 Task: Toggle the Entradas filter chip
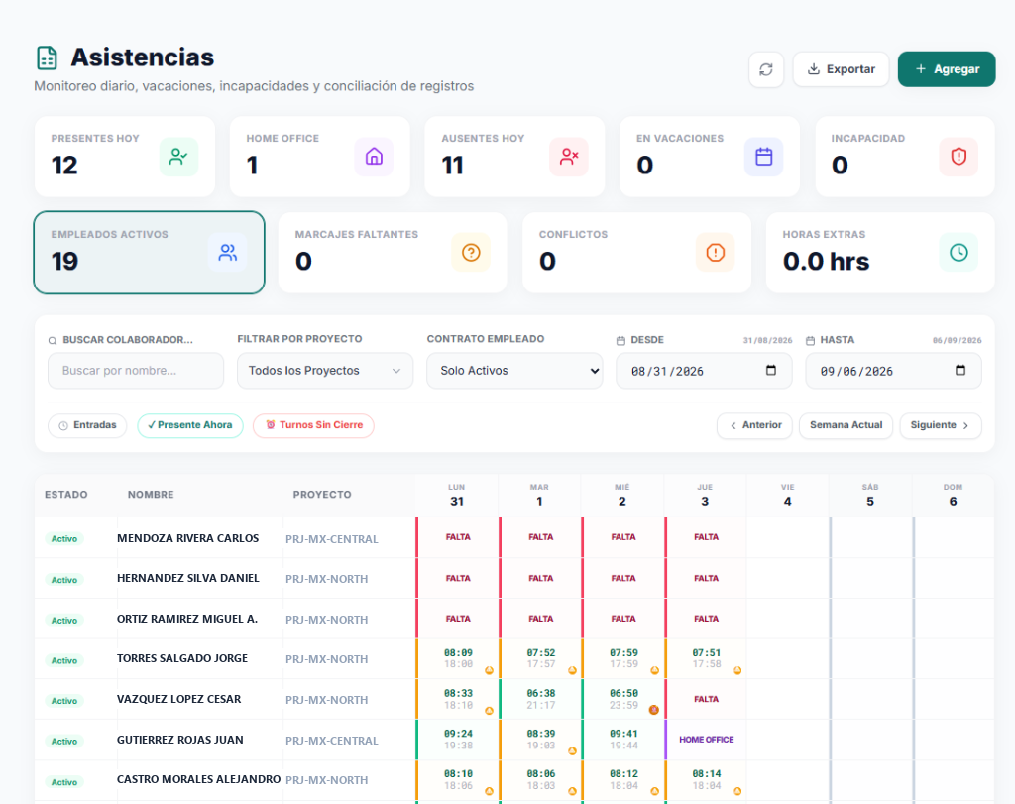click(87, 425)
